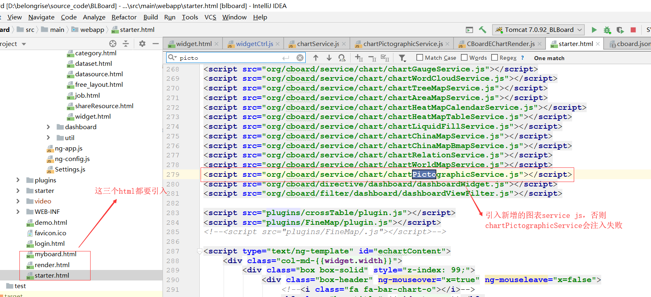The width and height of the screenshot is (651, 297).
Task: Stop the running process red square
Action: (x=633, y=30)
